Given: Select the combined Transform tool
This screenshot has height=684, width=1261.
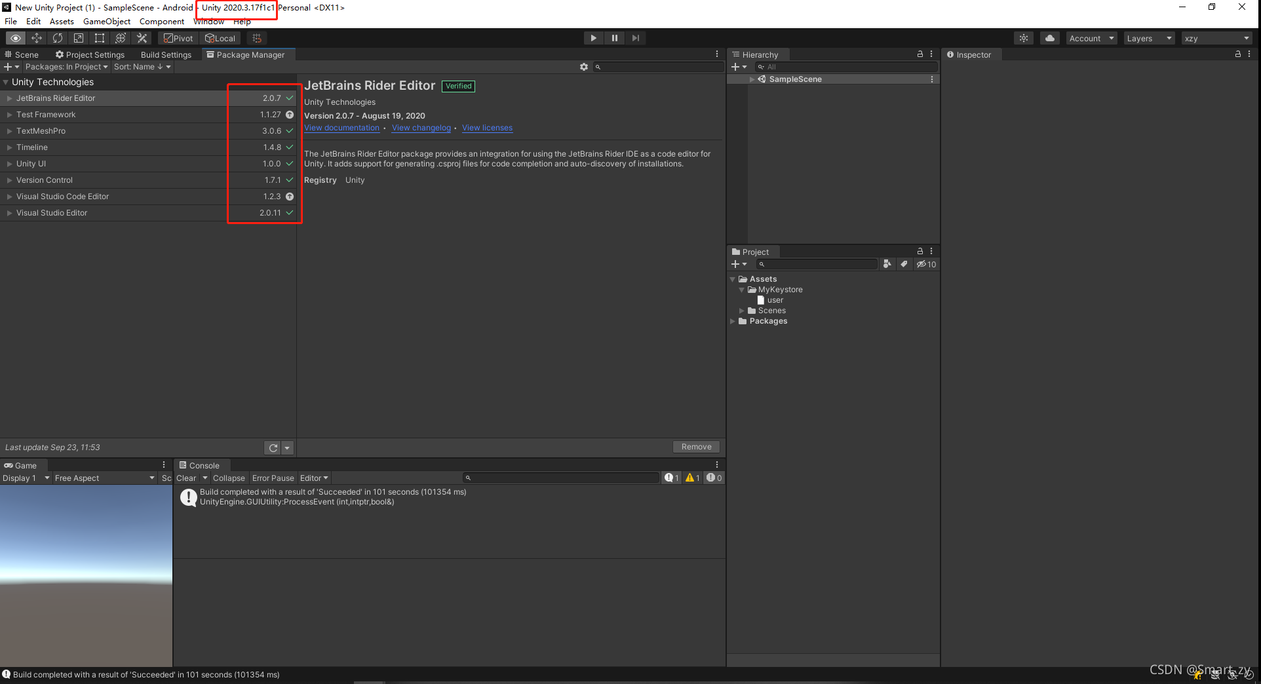Looking at the screenshot, I should (121, 38).
